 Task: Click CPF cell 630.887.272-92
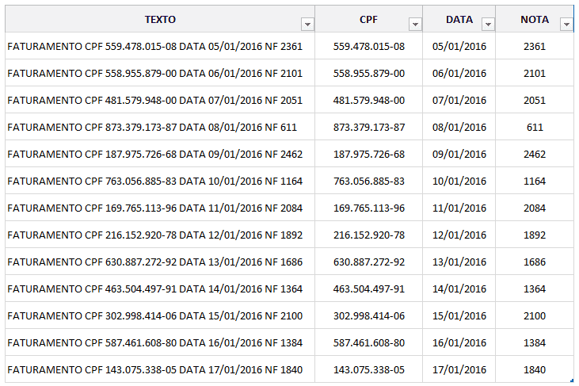pos(368,262)
